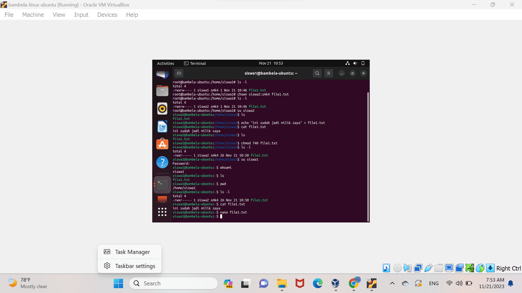Open Copilot preview from the taskbar
Screen dimensions: 522x293
coord(228,284)
